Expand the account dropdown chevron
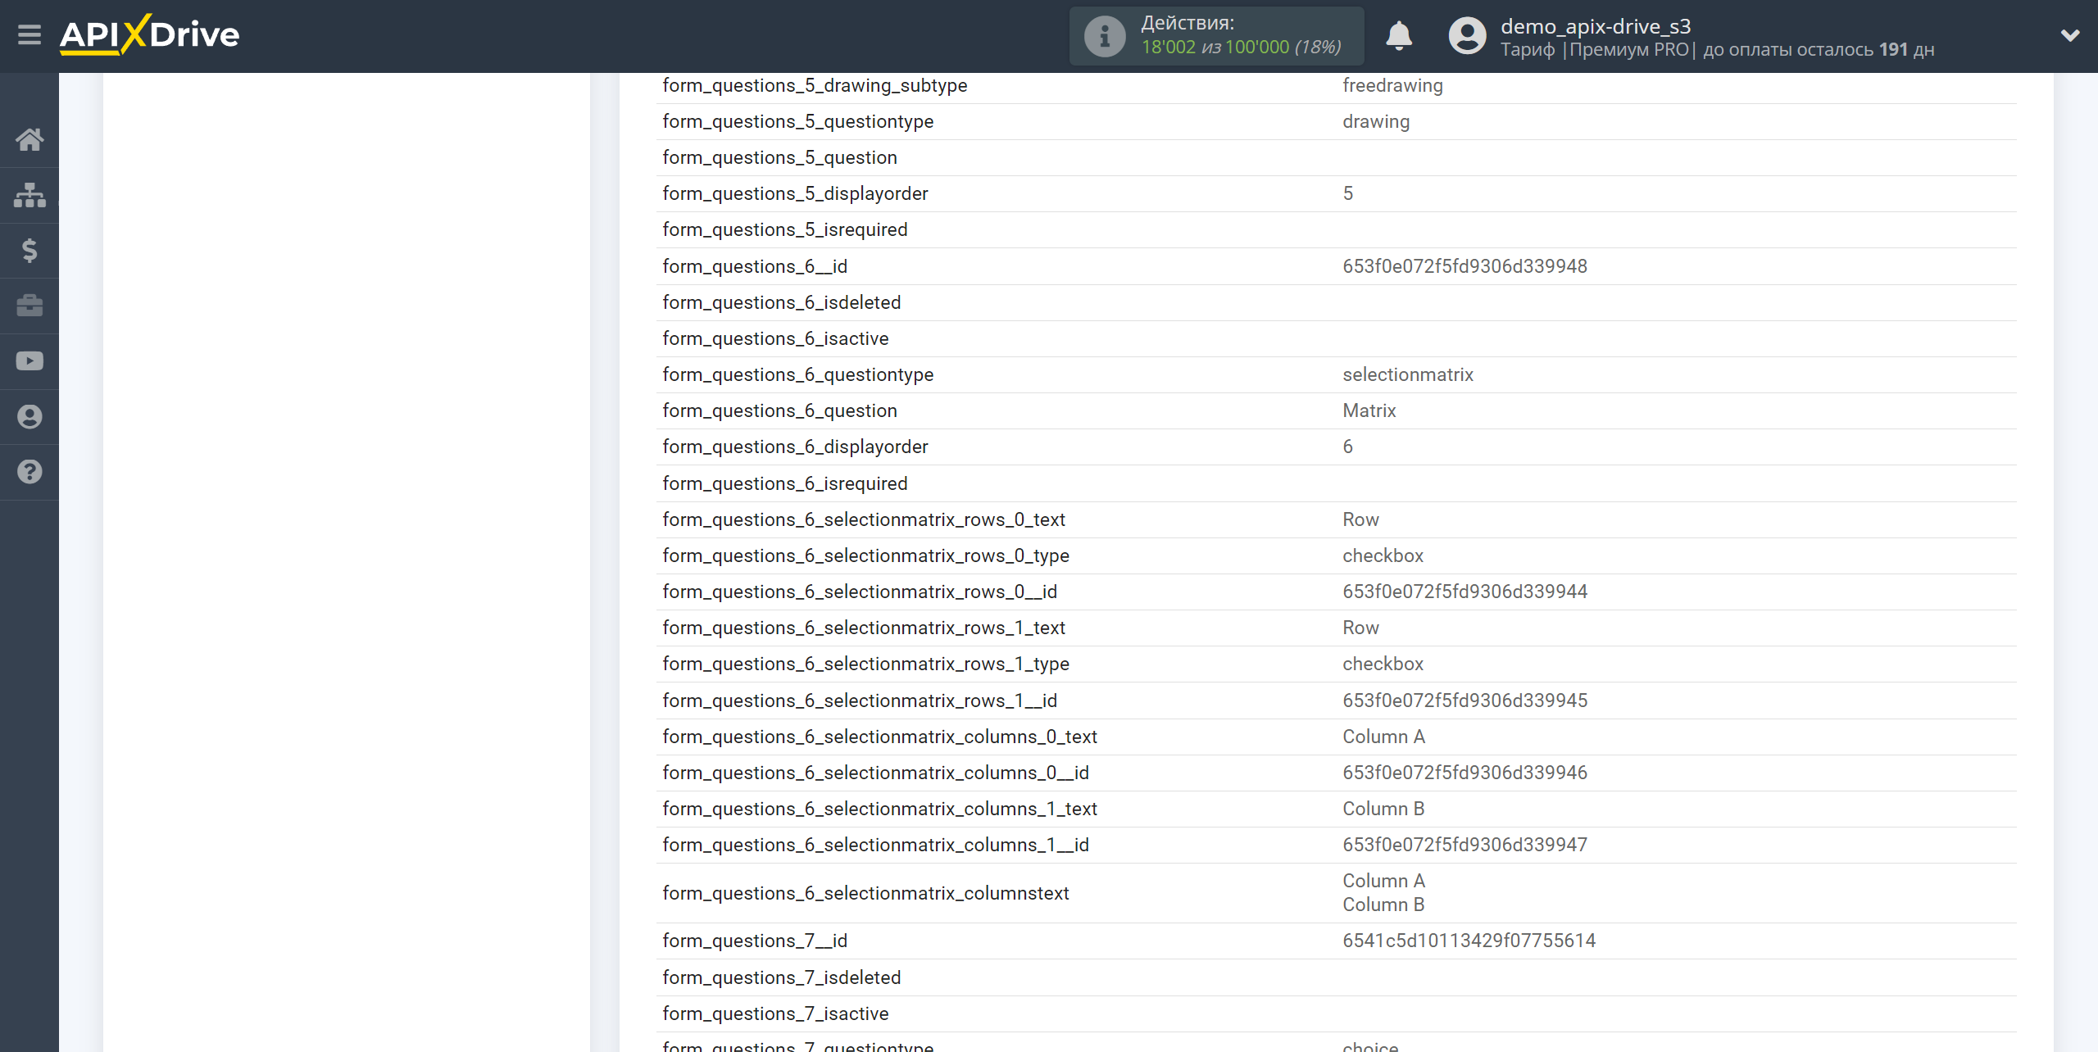This screenshot has height=1052, width=2098. click(x=2070, y=35)
